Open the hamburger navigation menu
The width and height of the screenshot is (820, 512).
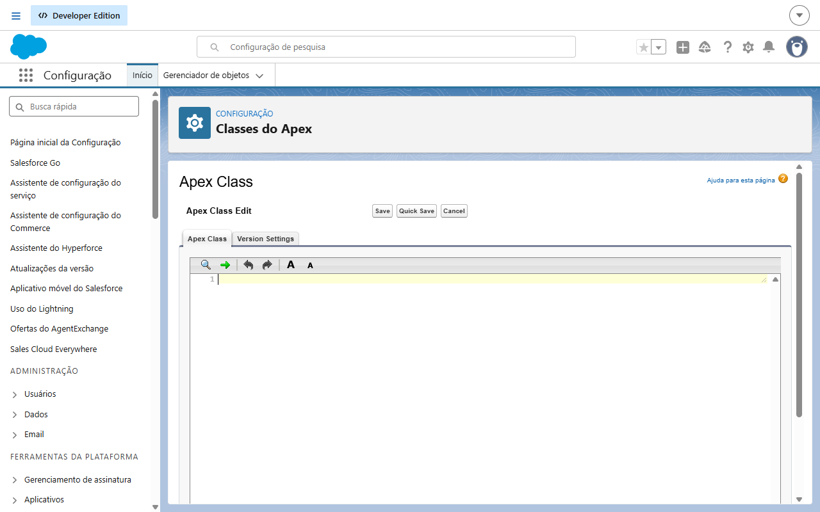(16, 15)
